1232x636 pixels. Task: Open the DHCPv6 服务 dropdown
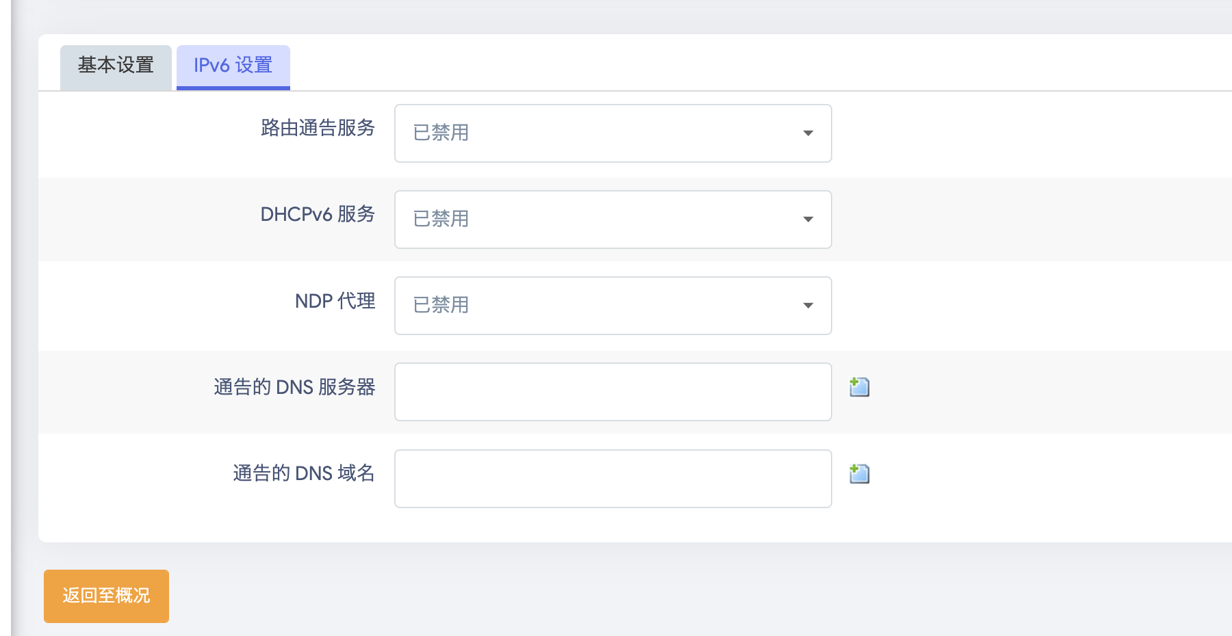613,220
